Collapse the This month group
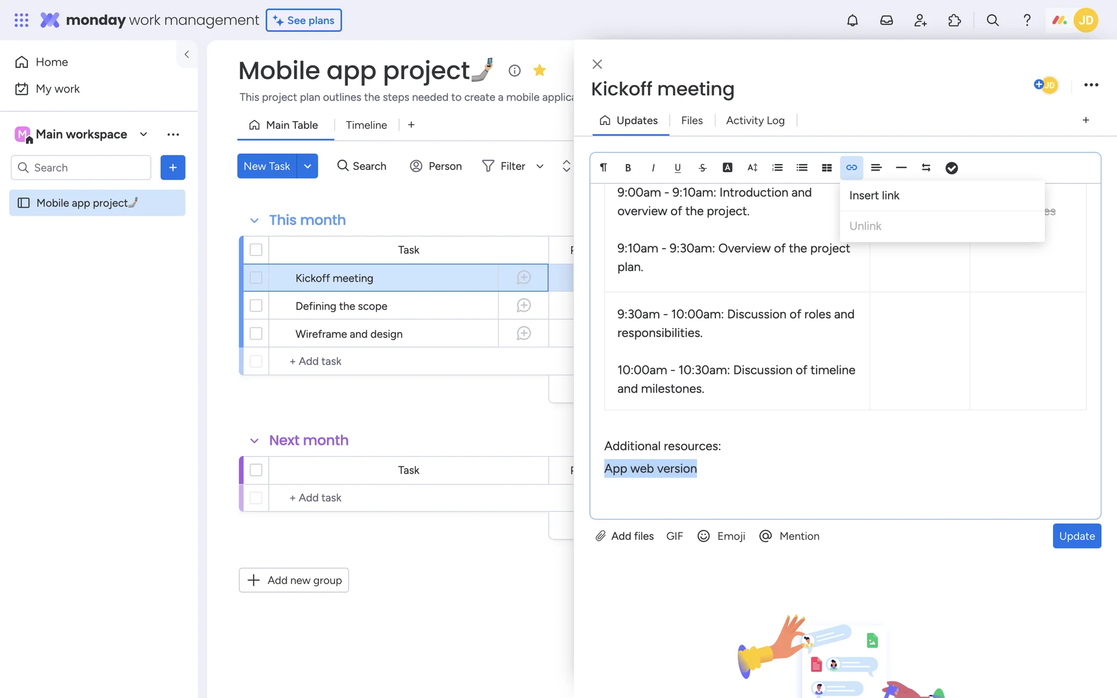 click(254, 220)
